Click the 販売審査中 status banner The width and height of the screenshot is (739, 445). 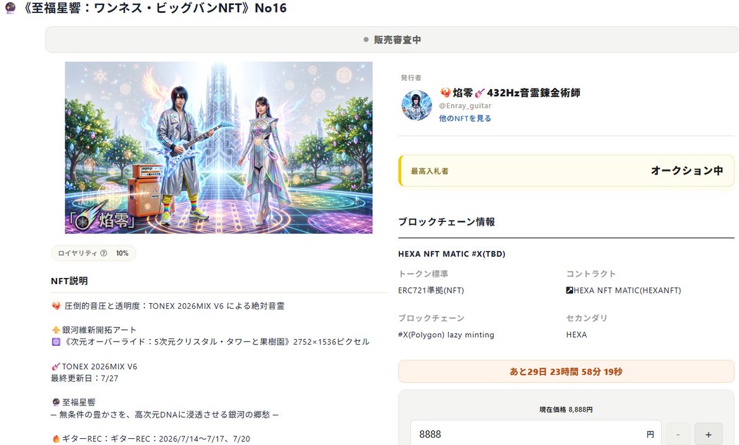[392, 39]
